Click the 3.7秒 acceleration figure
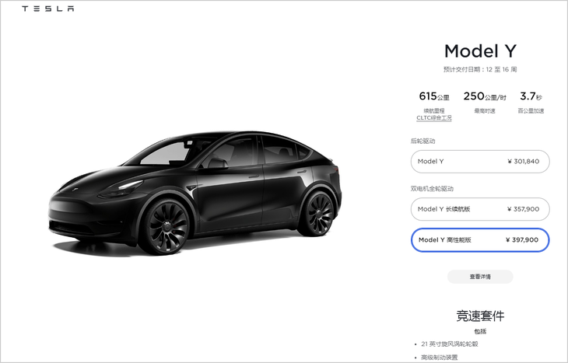Viewport: 568px width, 363px height. click(531, 96)
